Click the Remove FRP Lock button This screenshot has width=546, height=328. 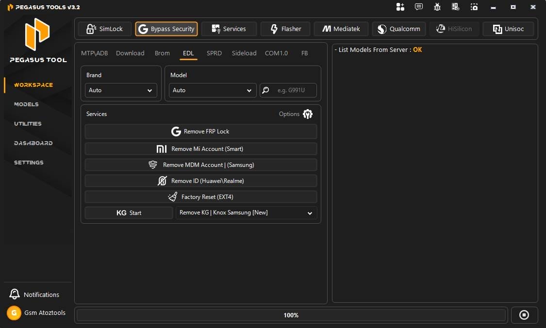pyautogui.click(x=200, y=131)
